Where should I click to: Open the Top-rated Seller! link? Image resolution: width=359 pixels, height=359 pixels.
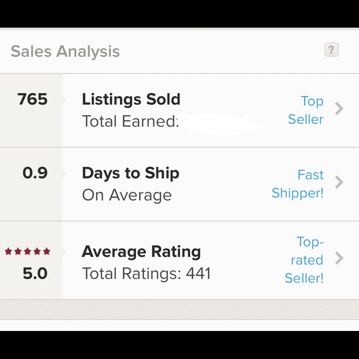point(305,260)
